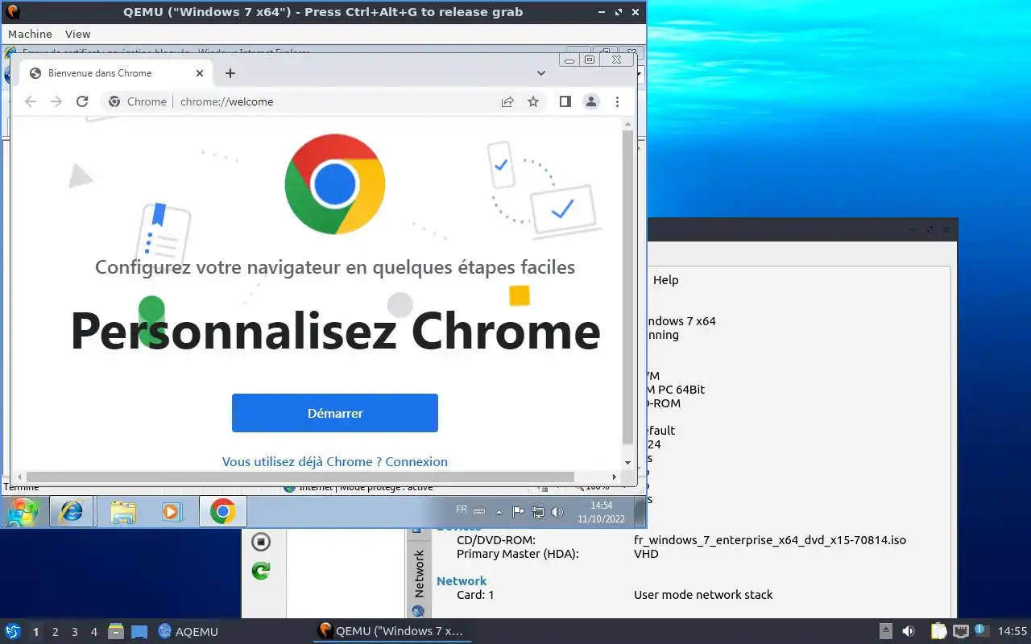Click the AQEMU stop VM icon
This screenshot has width=1031, height=644.
(x=261, y=542)
